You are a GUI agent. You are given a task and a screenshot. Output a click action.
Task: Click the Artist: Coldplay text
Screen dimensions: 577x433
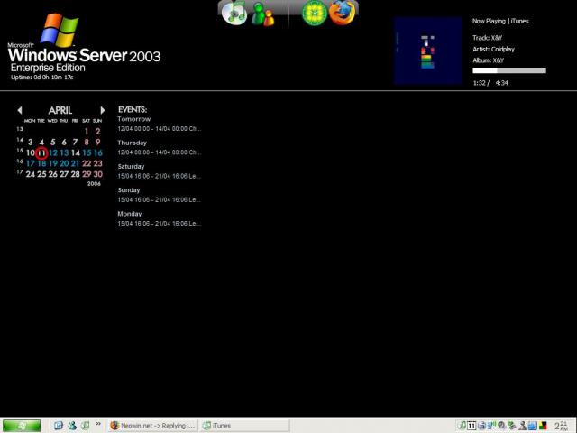(x=493, y=49)
